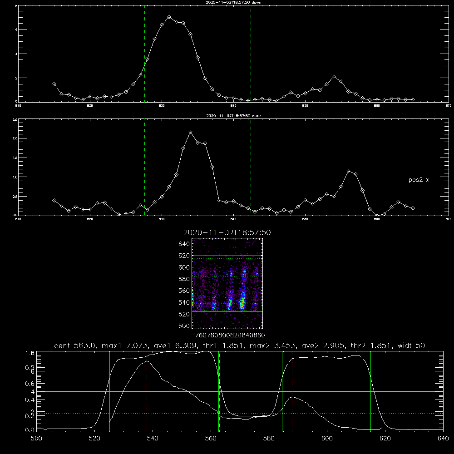Click the highest diamond point of dawn curve
Viewport: 454px width, 454px height.
169,17
